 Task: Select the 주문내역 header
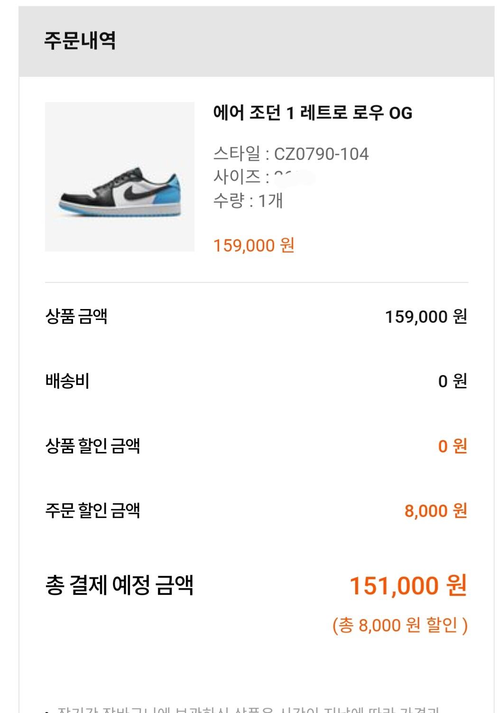coord(80,41)
